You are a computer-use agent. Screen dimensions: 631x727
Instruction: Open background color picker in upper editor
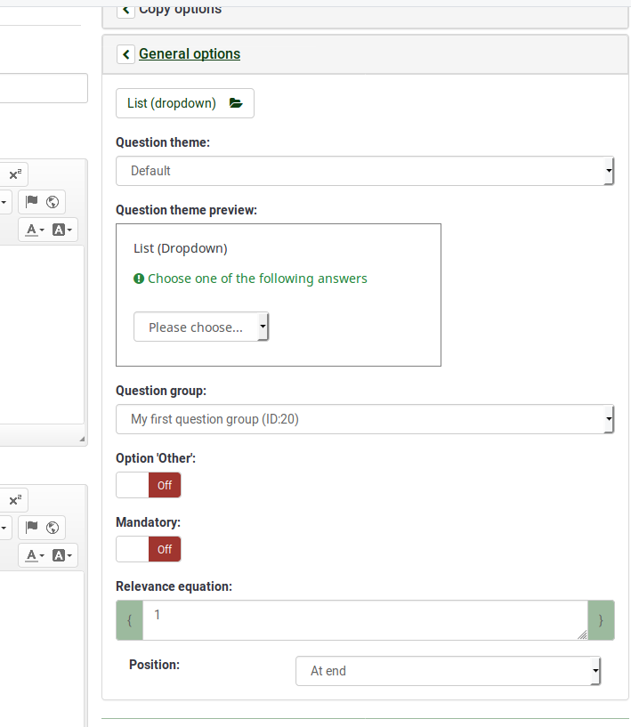63,230
